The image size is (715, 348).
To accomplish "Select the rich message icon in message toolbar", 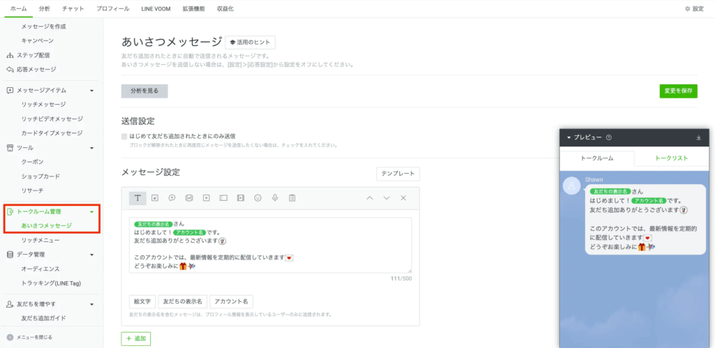I will tap(189, 197).
